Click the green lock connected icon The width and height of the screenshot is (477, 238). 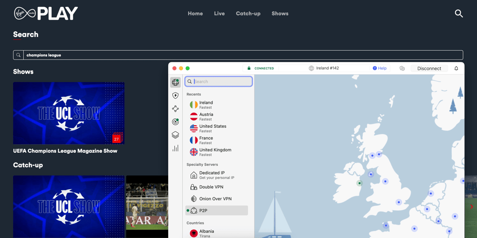(x=249, y=68)
